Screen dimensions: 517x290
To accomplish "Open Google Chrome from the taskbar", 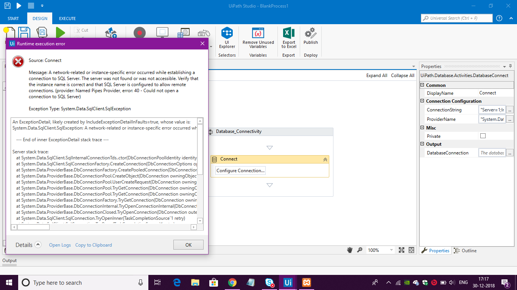I will pos(232,282).
